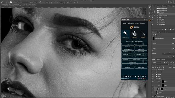
Task: Expand the curva action
Action: [x=157, y=17]
